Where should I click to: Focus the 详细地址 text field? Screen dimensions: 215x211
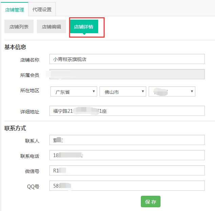point(127,111)
